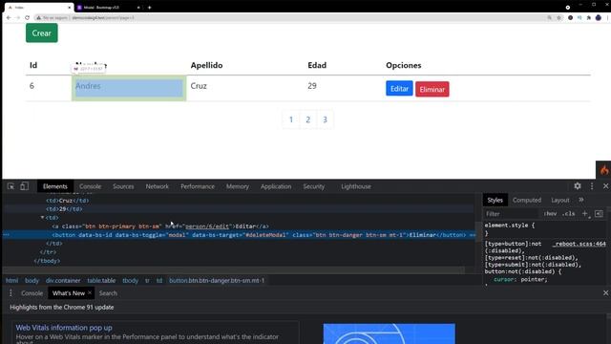
Task: Switch to the drawer Console tab
Action: (x=32, y=293)
